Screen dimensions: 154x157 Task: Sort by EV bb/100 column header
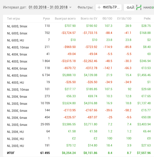(124, 19)
